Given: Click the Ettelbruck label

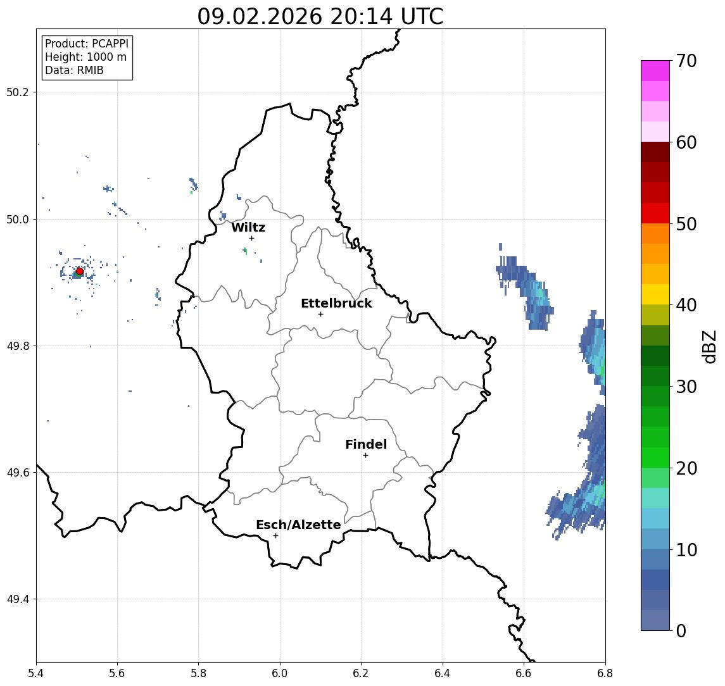Looking at the screenshot, I should [336, 303].
